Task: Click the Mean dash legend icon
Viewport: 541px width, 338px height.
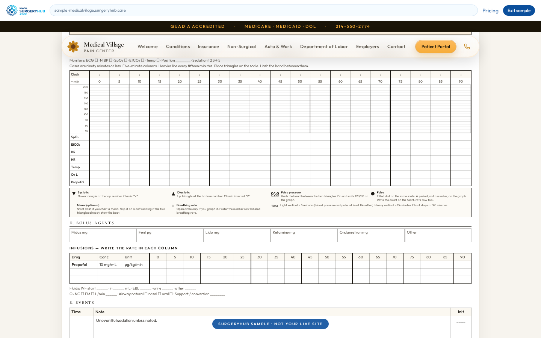Action: (73, 206)
